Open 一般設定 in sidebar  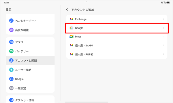point(30,88)
